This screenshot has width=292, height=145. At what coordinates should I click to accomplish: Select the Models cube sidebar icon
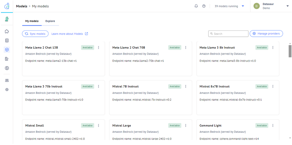pos(7,50)
